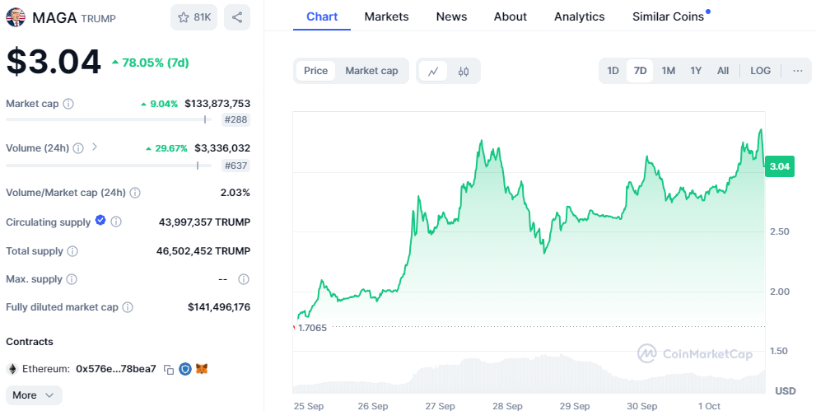Viewport: 816px width, 411px height.
Task: Click the 29.67% volume change
Action: tap(166, 148)
